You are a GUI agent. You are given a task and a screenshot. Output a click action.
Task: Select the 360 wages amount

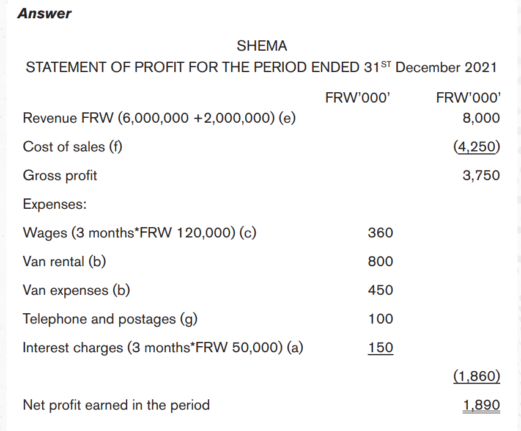point(380,233)
